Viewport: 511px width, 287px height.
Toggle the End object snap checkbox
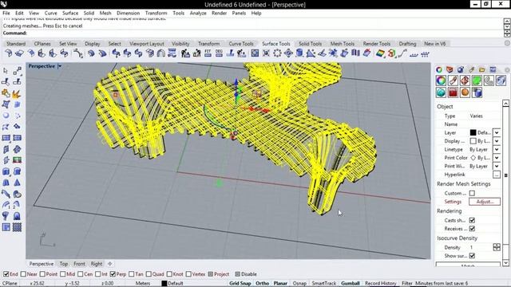point(6,274)
